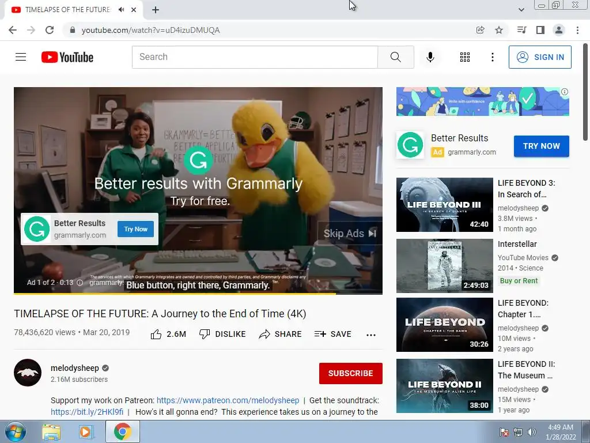This screenshot has width=590, height=443.
Task: Open the Interstellar movie thumbnail
Action: point(444,265)
